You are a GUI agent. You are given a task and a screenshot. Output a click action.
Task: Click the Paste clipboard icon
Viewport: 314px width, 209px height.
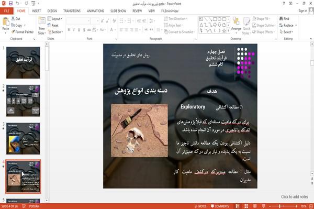click(x=6, y=21)
